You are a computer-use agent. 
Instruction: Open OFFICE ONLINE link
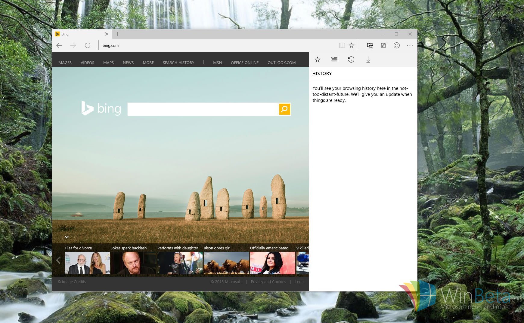(x=245, y=62)
